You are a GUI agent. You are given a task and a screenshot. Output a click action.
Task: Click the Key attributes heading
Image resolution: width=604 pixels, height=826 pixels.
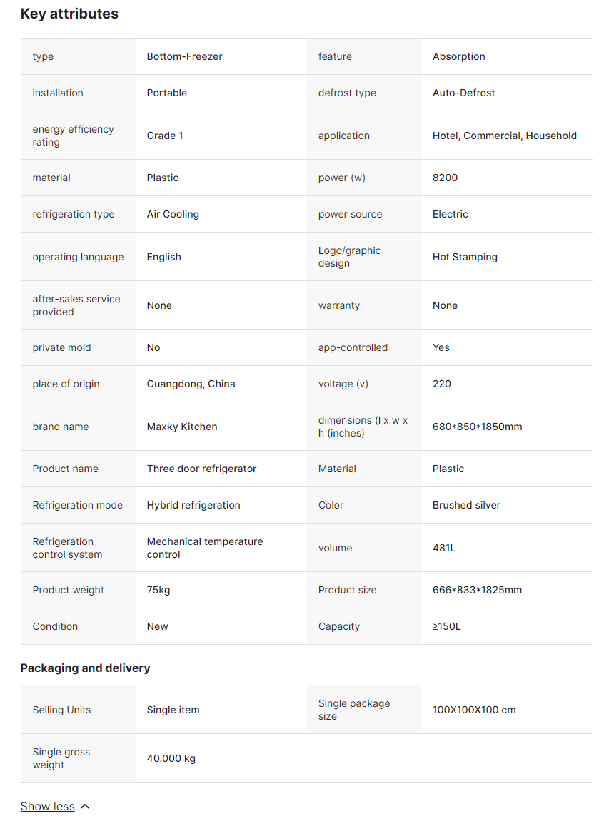tap(69, 14)
